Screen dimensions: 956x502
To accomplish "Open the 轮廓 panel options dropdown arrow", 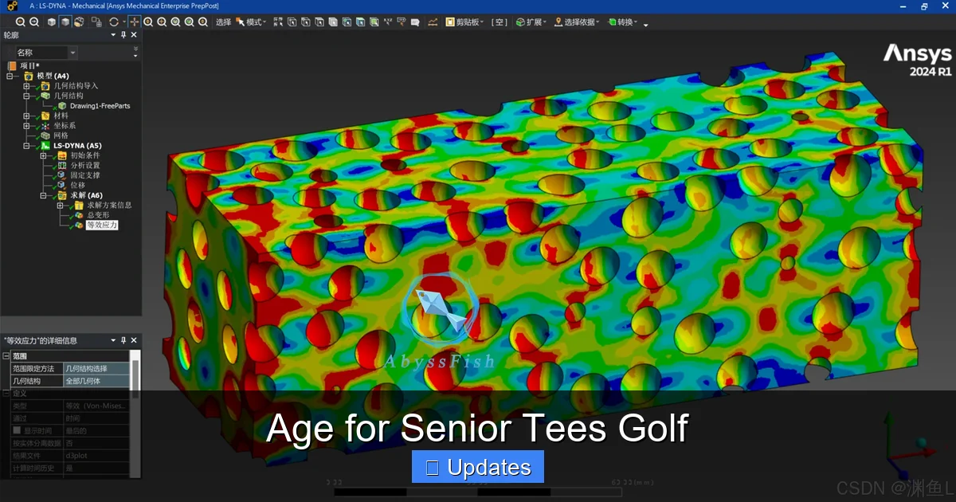I will point(112,35).
